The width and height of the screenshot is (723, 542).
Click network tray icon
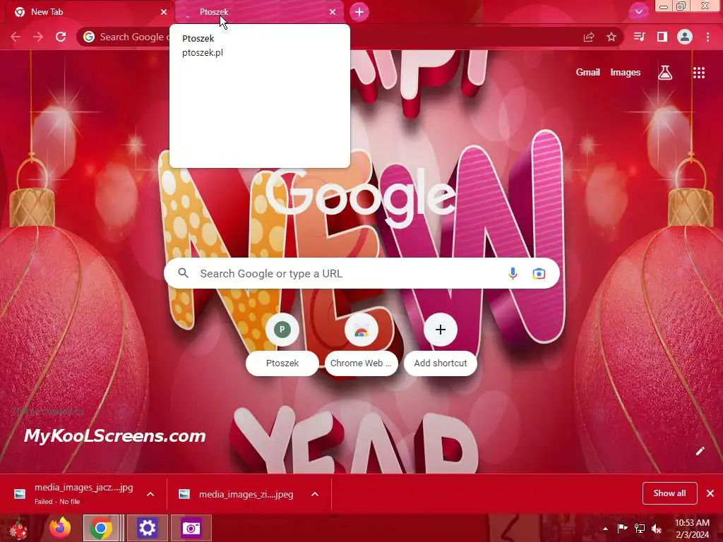640,529
